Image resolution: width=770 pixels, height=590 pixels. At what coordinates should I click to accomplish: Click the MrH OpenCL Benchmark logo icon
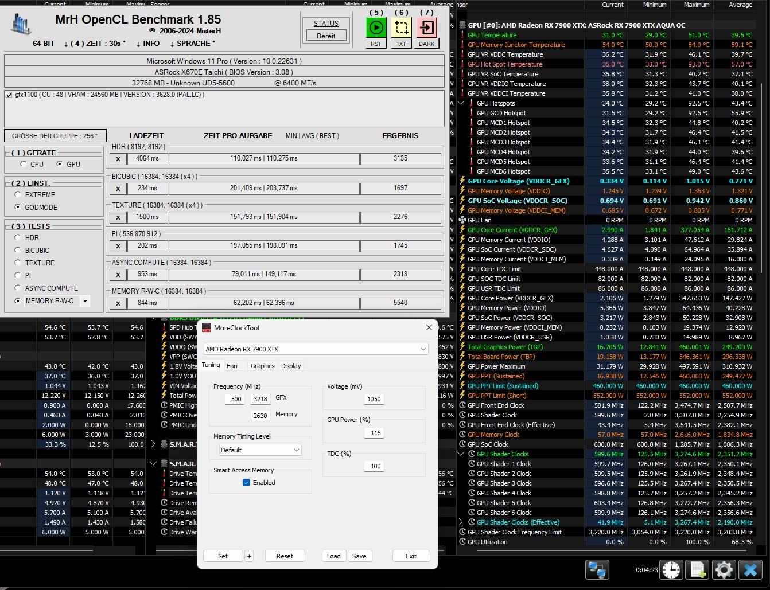21,24
